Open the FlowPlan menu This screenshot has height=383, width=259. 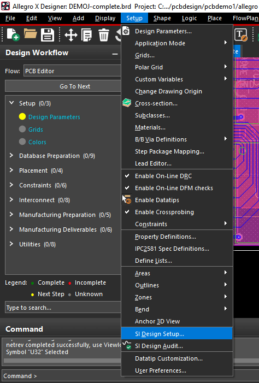[245, 19]
